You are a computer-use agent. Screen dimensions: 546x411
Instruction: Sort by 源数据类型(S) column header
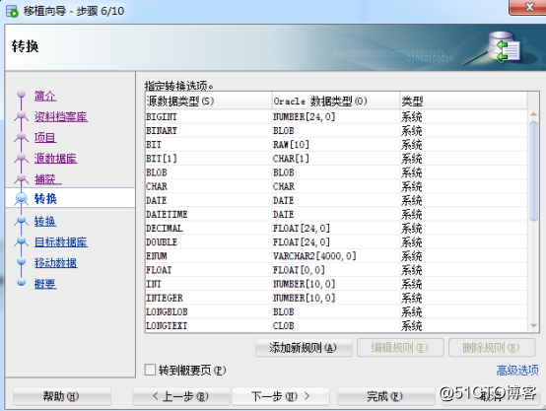209,102
